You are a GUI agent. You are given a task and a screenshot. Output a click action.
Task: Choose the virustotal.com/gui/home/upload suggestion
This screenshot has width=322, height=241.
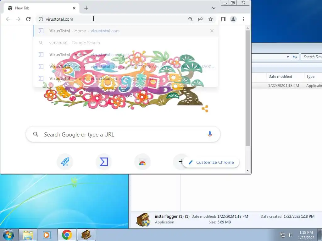(x=126, y=78)
